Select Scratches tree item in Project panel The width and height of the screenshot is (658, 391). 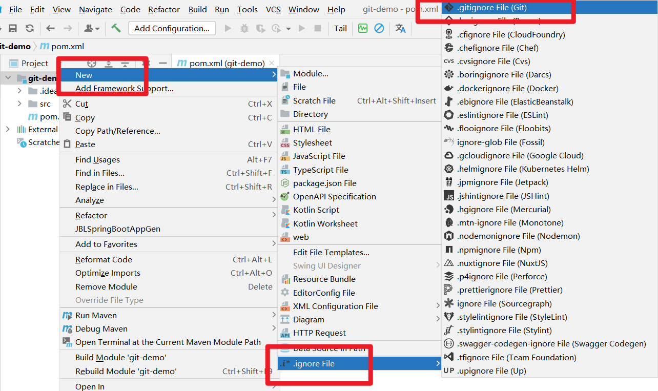point(38,142)
